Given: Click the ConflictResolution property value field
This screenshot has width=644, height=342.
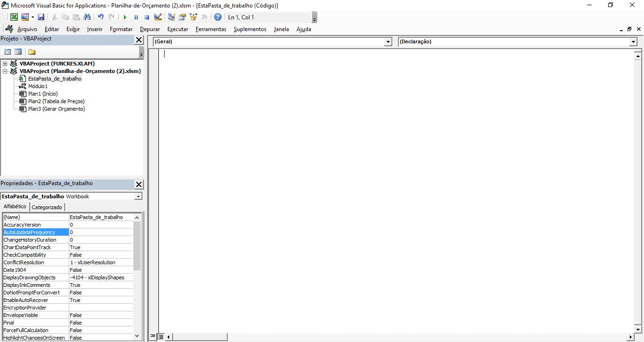Looking at the screenshot, I should (100, 262).
